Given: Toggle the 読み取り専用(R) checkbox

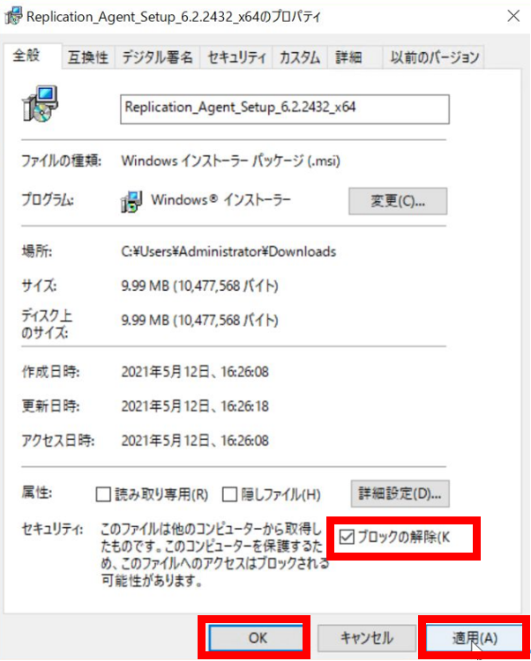Looking at the screenshot, I should [103, 494].
